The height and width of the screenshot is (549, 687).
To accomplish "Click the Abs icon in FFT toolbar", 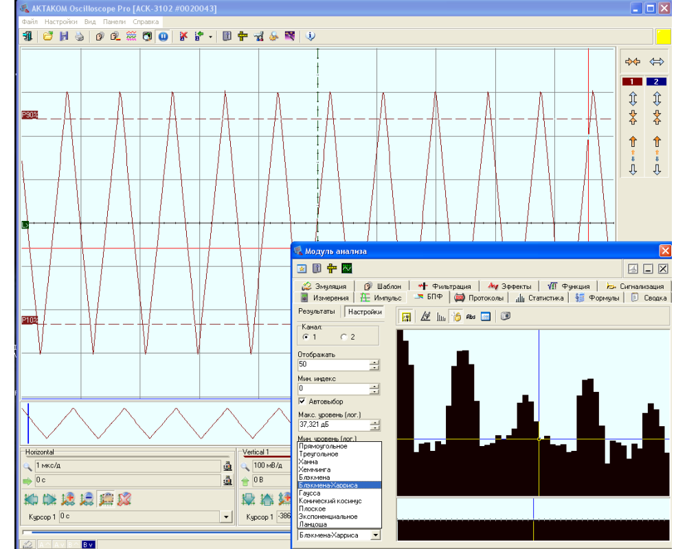I will (471, 316).
